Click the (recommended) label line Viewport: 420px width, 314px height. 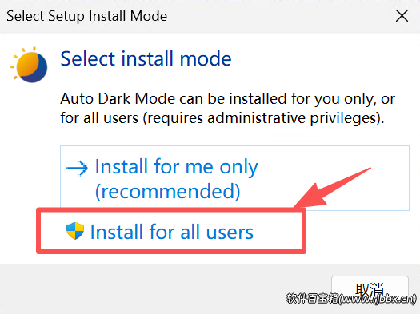coord(168,192)
